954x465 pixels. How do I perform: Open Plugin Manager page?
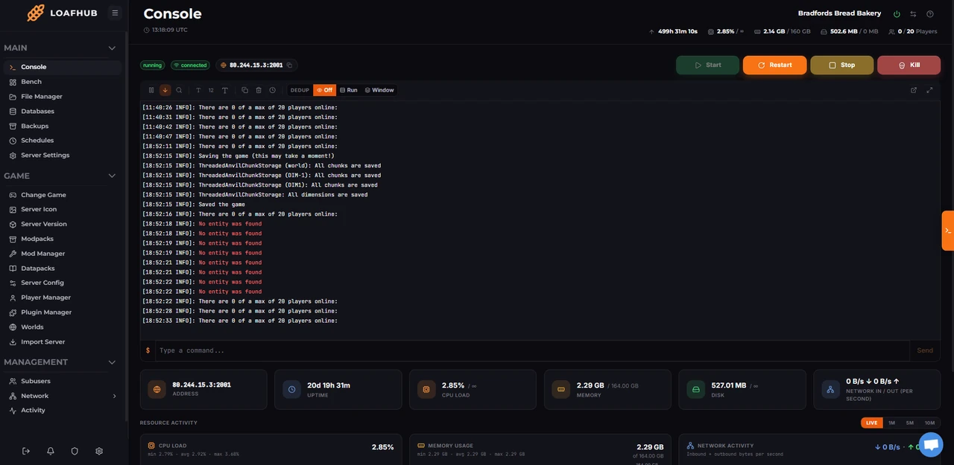click(x=63, y=312)
